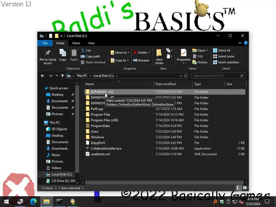Sort by the Size column
Screen dimensions: 276x207
(236, 84)
